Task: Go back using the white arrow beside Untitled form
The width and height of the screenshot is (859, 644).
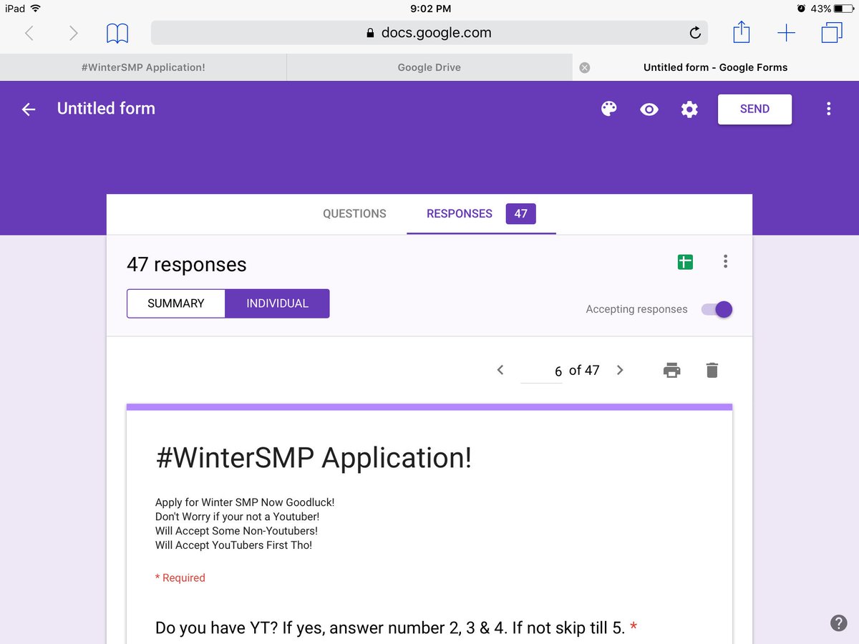Action: click(x=29, y=109)
